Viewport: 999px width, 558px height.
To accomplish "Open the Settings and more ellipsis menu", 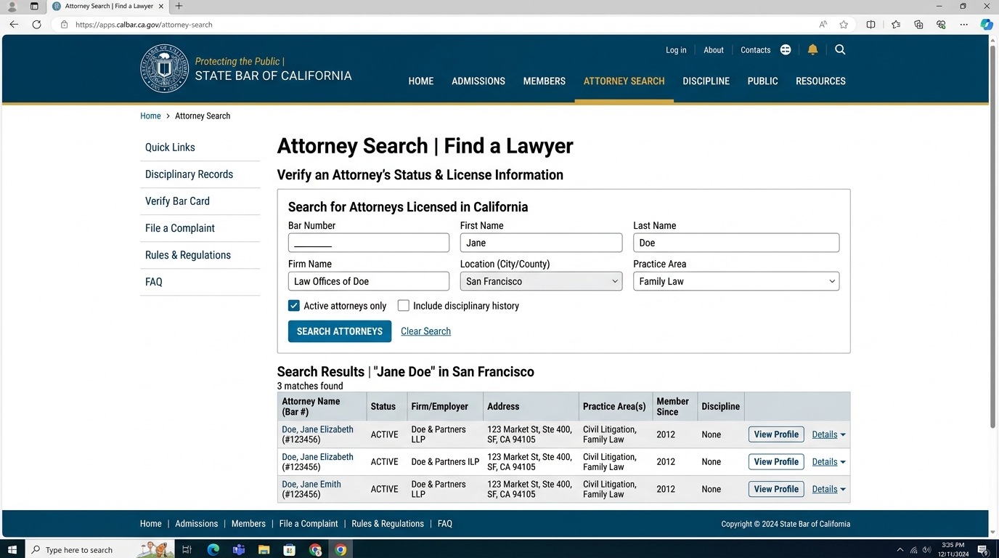I will [x=964, y=25].
